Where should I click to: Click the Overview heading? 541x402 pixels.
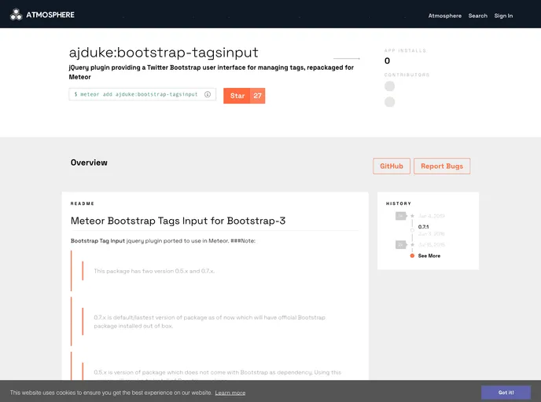(x=89, y=163)
